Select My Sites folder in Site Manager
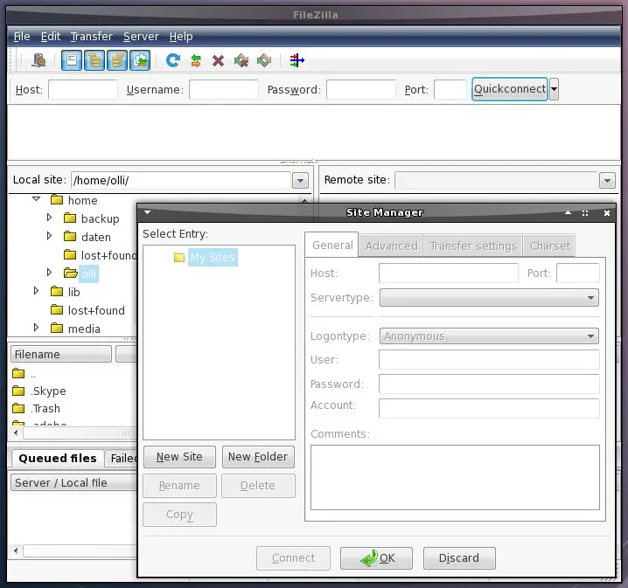Image resolution: width=628 pixels, height=588 pixels. [x=213, y=257]
